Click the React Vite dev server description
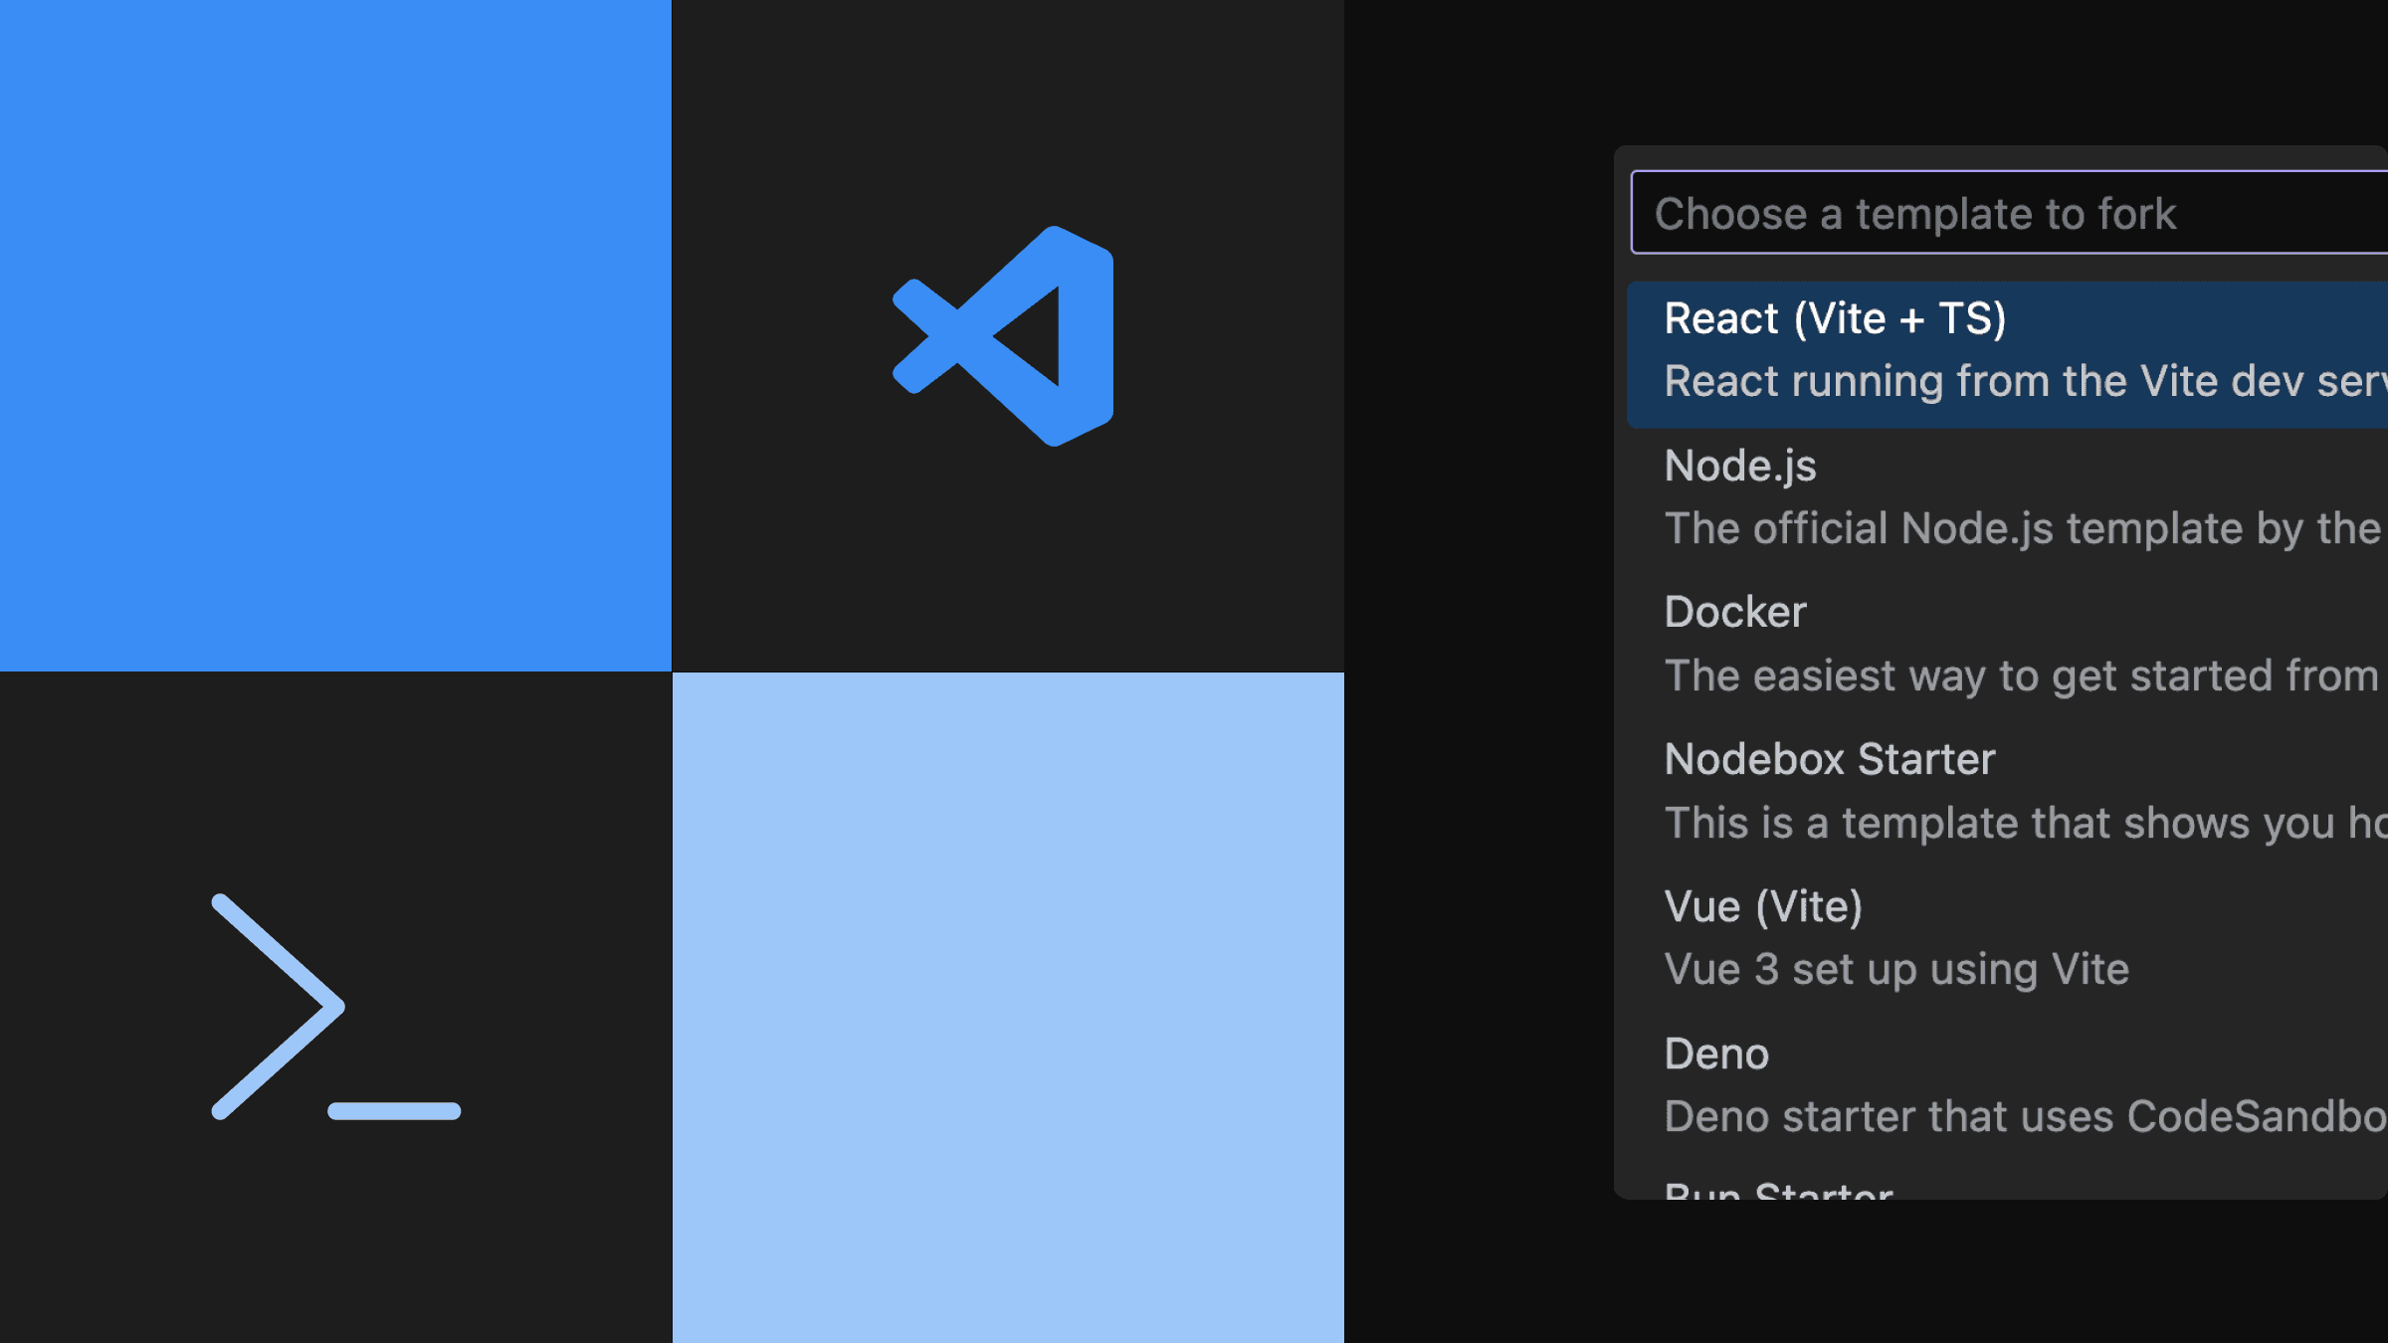This screenshot has height=1343, width=2388. 2020,381
